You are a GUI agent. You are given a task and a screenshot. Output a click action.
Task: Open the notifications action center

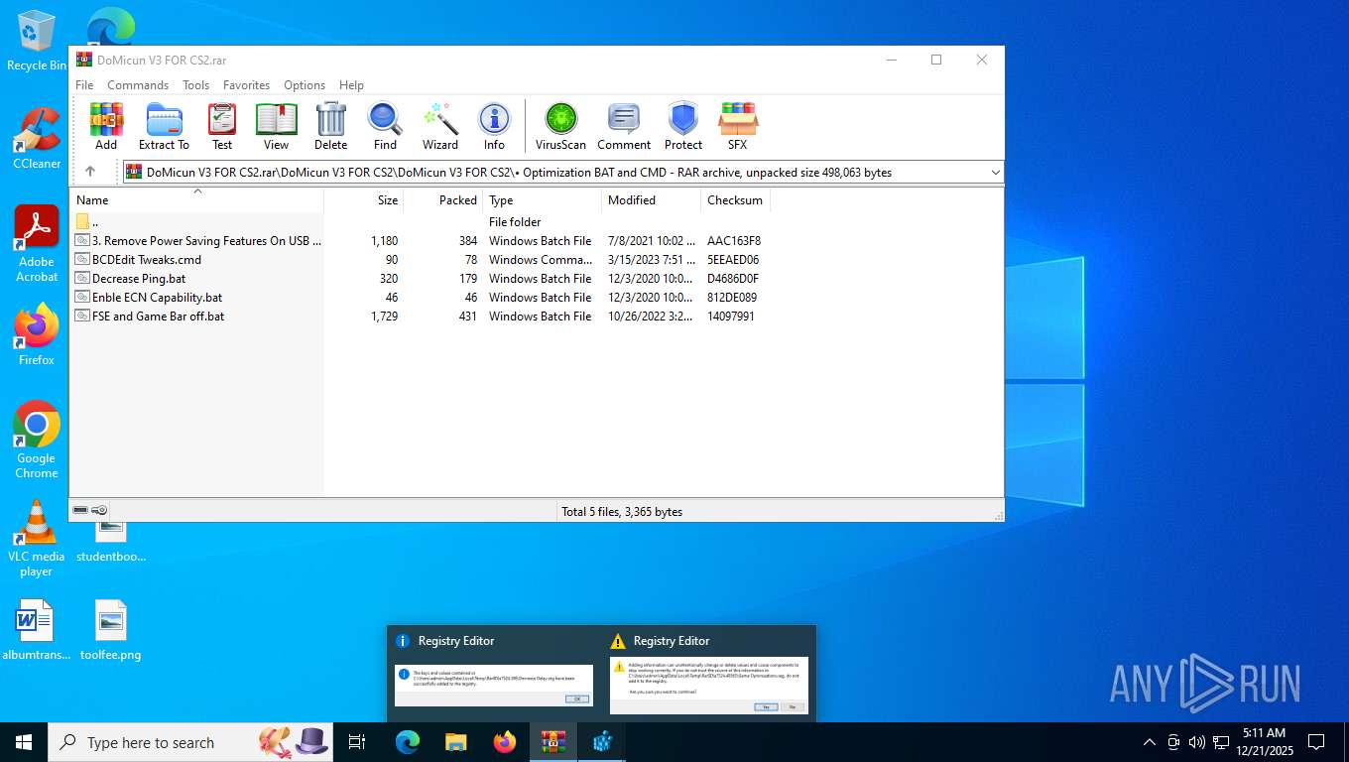point(1316,742)
